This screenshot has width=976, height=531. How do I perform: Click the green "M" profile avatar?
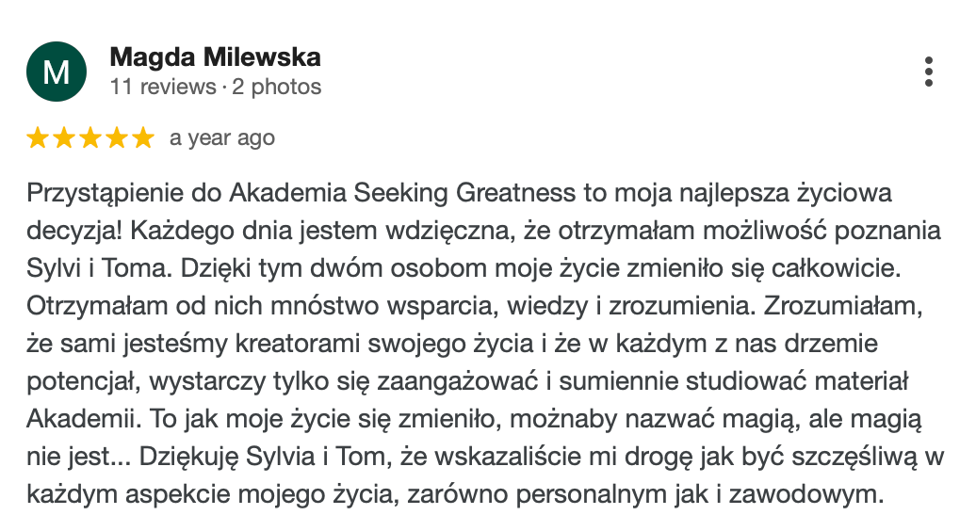[x=57, y=72]
